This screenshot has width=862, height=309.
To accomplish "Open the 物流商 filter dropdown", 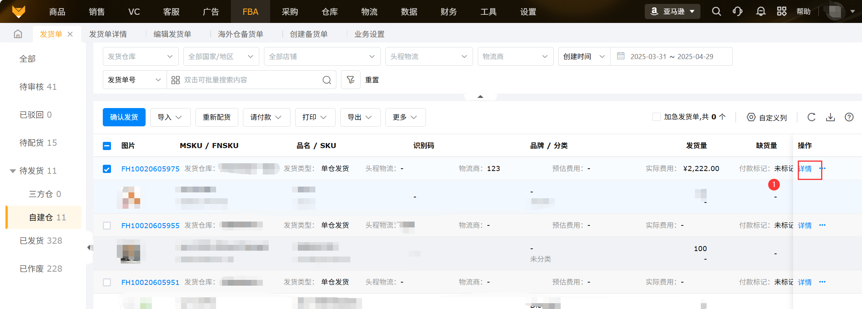I will 515,56.
